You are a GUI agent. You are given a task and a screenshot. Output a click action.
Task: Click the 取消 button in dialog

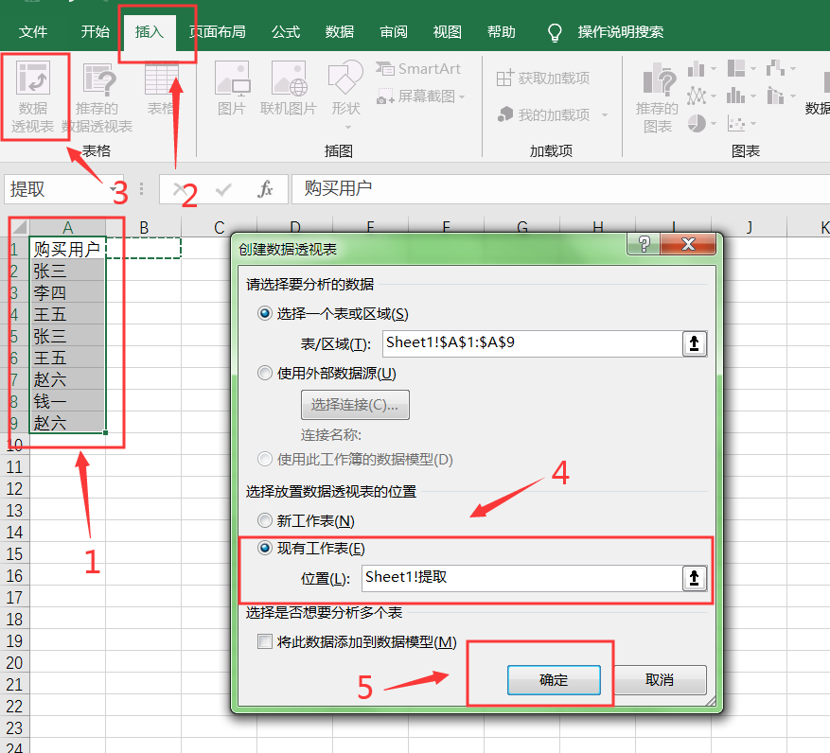tap(660, 680)
